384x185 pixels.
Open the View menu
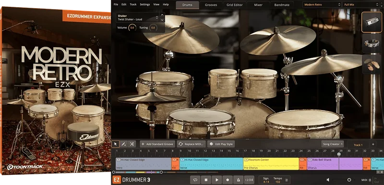(156, 4)
